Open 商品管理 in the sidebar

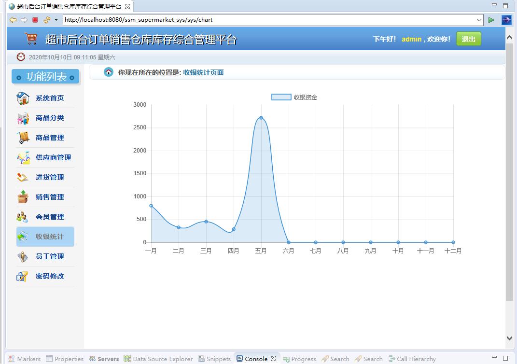click(x=49, y=138)
